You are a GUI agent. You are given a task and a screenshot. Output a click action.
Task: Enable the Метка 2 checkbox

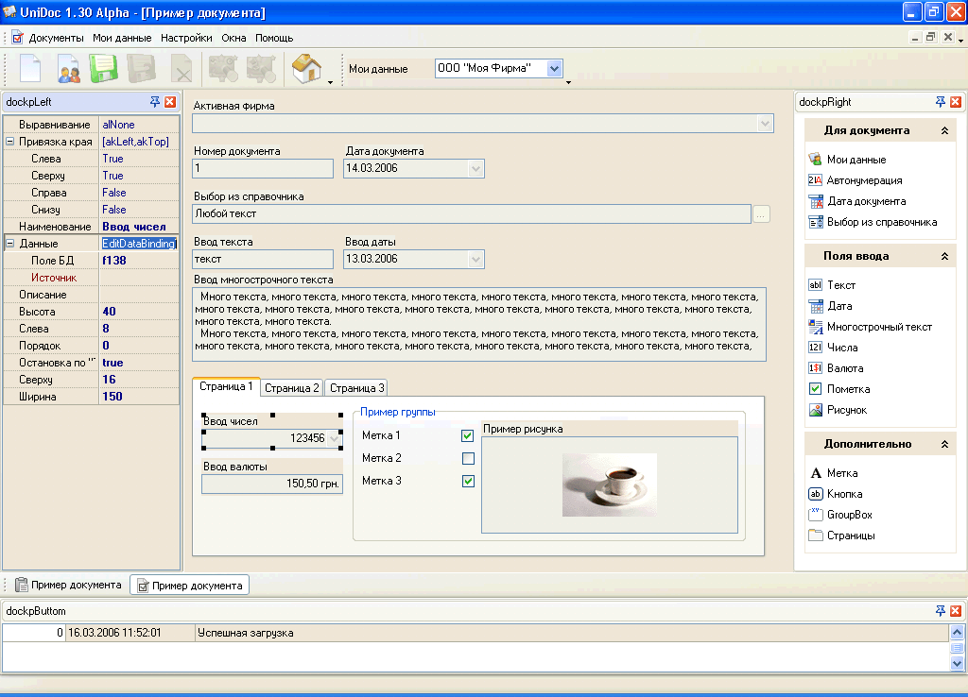(467, 459)
